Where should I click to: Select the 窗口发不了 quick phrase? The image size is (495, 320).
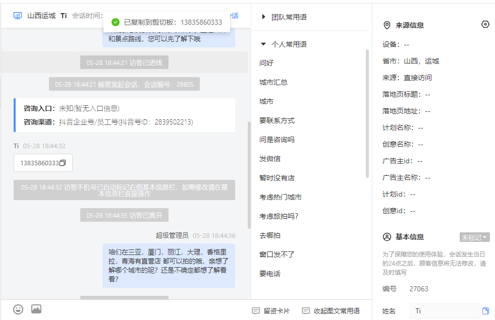pos(277,254)
